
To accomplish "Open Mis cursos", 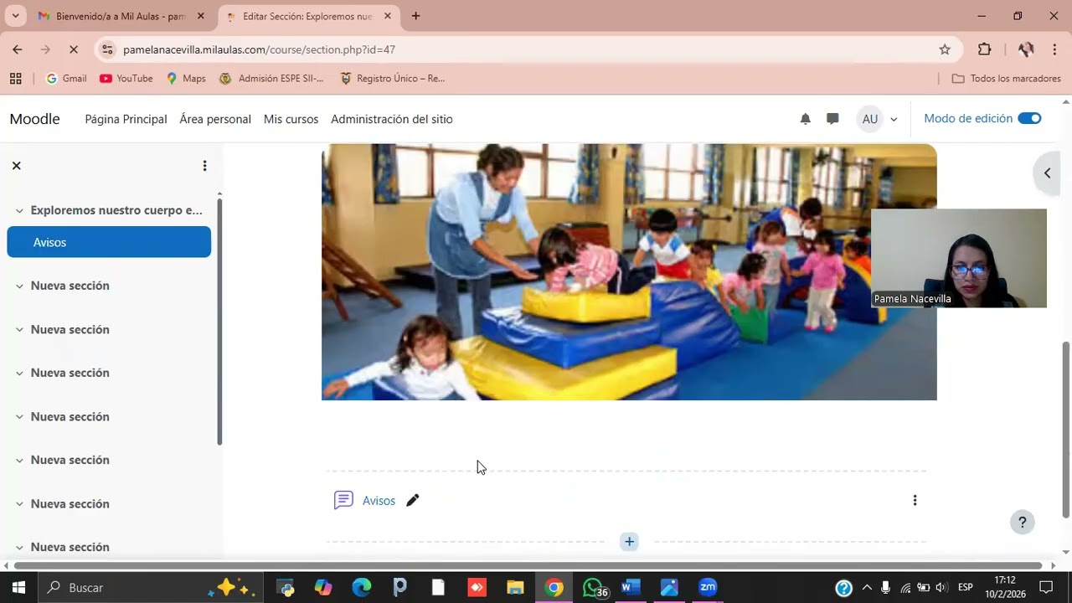I will coord(291,119).
